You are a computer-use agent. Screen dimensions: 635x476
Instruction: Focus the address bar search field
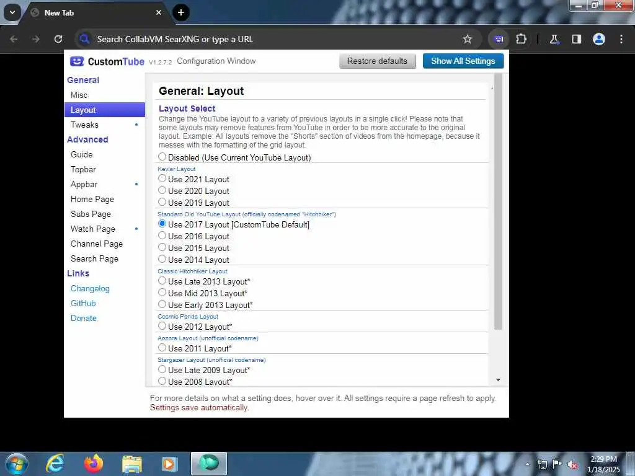pos(267,39)
